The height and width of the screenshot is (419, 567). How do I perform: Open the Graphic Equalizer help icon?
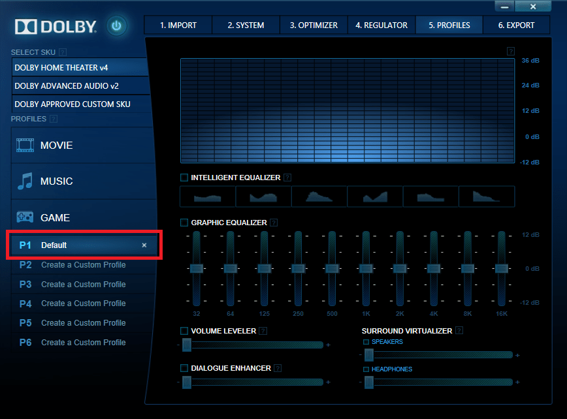coord(273,223)
